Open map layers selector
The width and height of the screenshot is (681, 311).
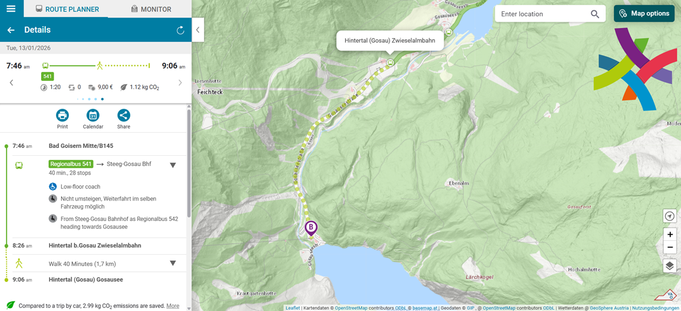click(670, 266)
